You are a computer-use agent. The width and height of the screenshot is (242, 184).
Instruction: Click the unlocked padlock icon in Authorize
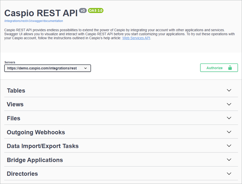[230, 68]
